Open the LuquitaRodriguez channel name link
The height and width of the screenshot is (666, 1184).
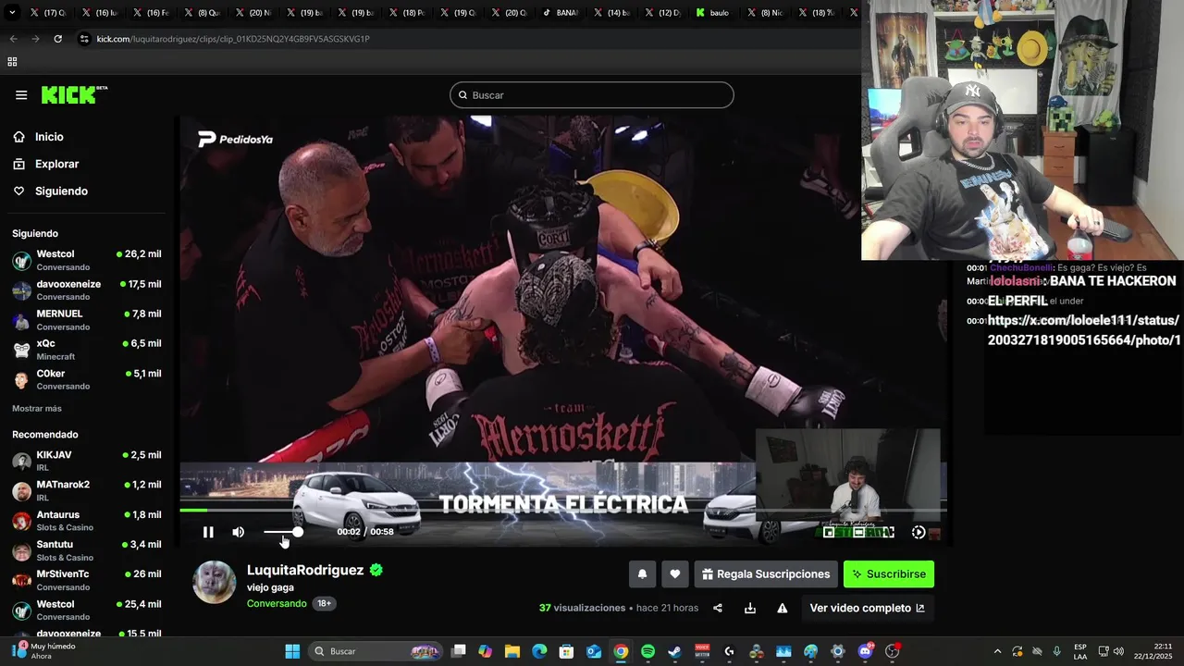pos(305,570)
